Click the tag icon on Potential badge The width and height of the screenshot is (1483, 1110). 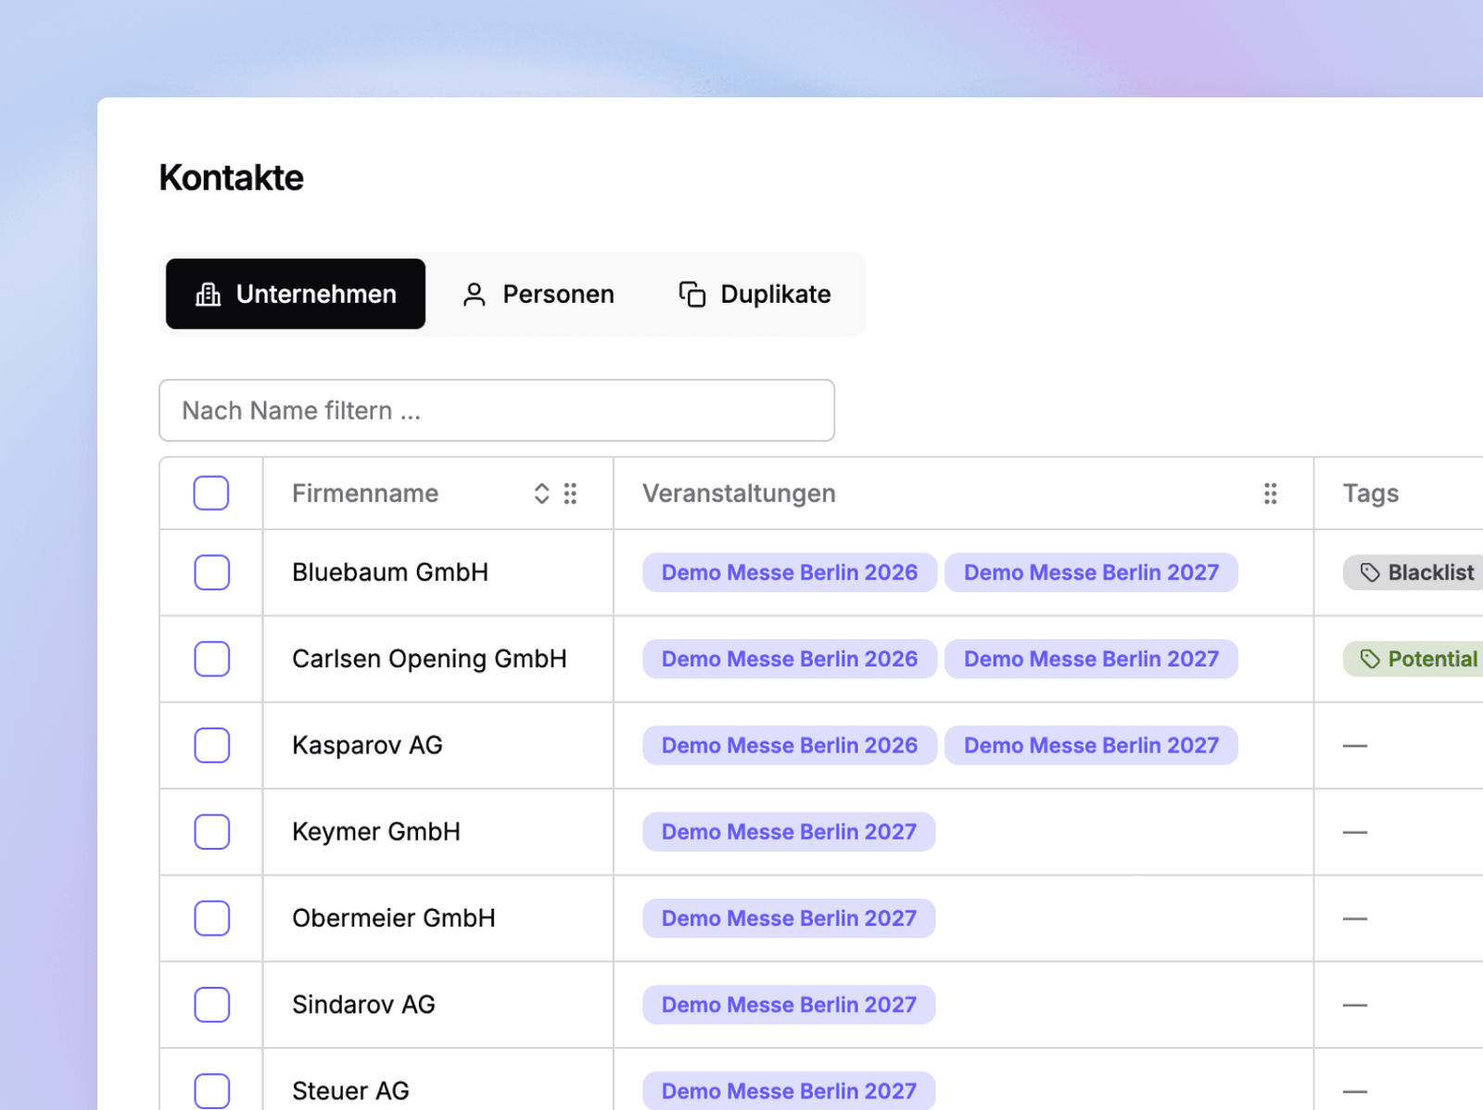click(1370, 659)
